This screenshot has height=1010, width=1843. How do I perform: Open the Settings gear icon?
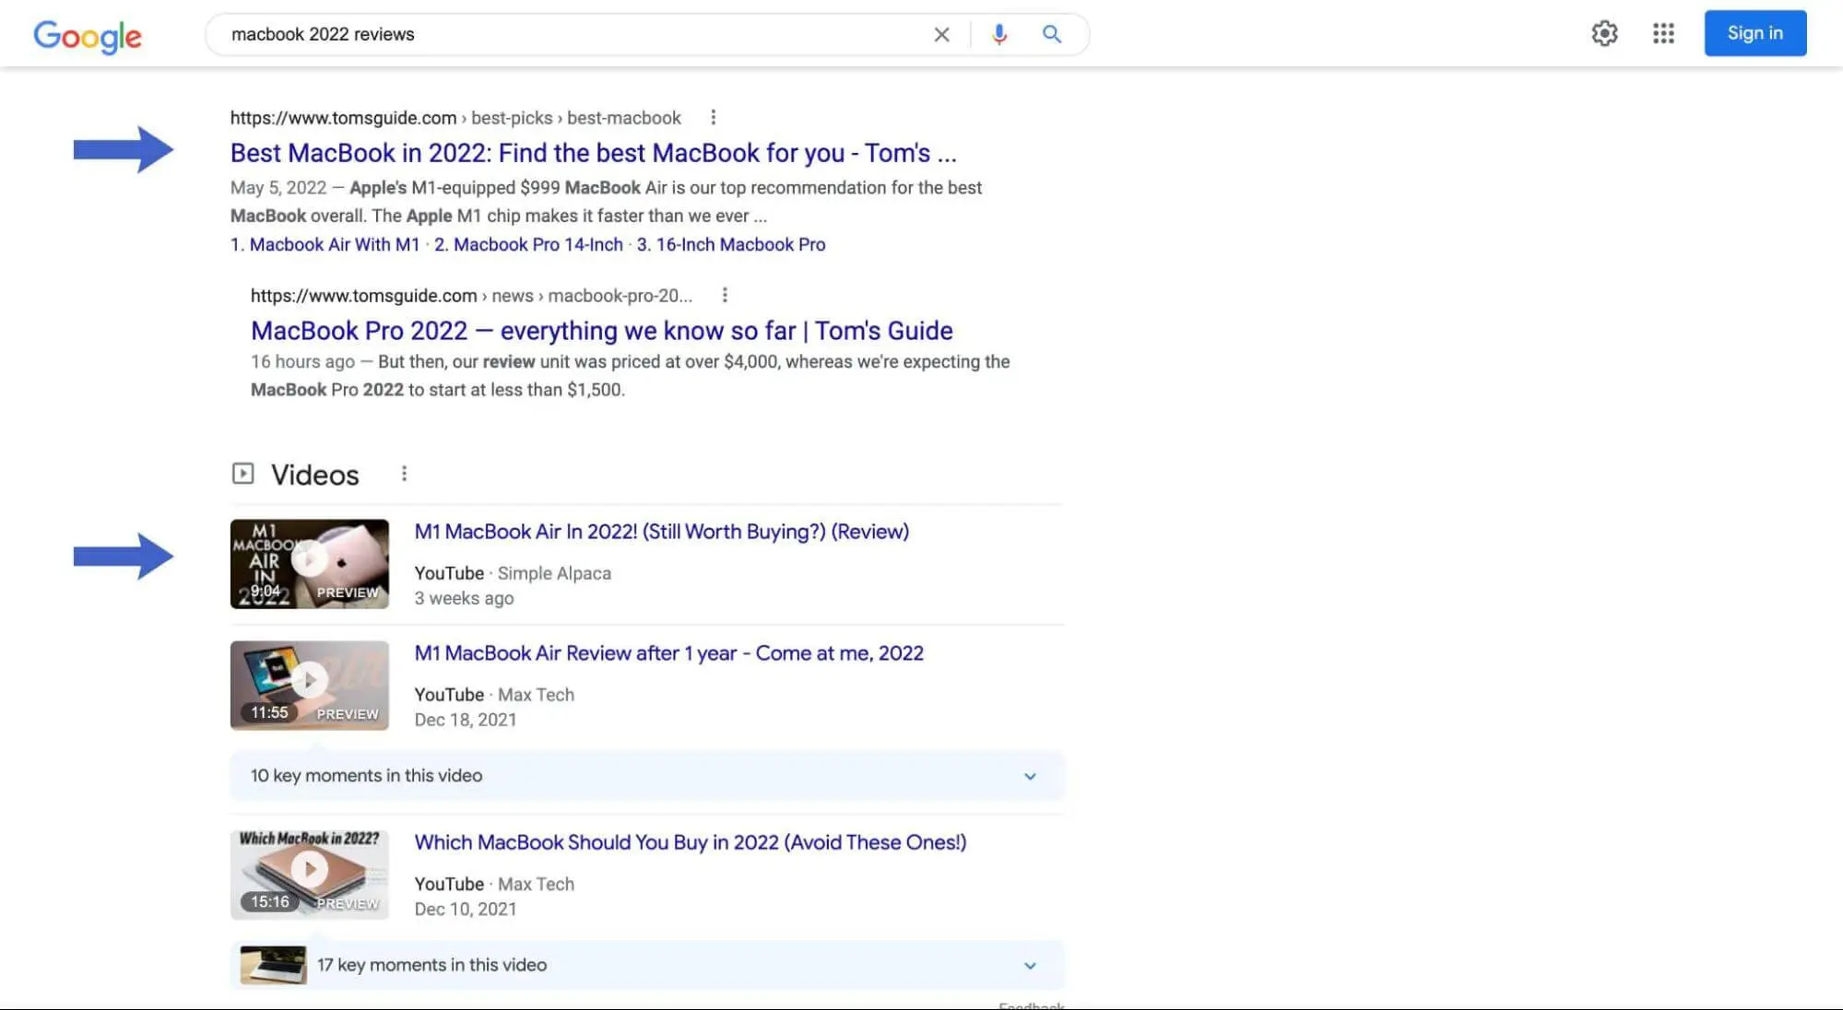1604,34
